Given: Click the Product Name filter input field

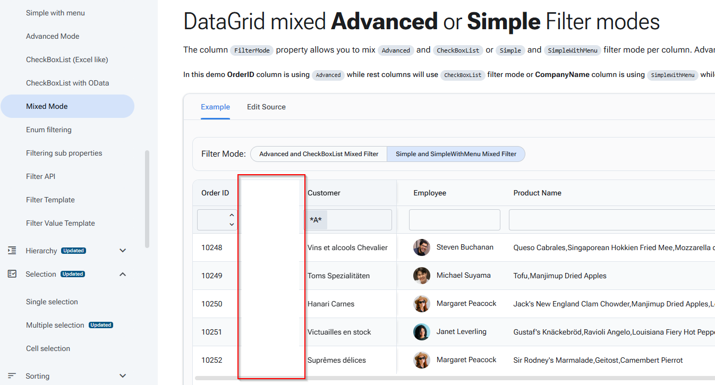Looking at the screenshot, I should click(x=611, y=220).
